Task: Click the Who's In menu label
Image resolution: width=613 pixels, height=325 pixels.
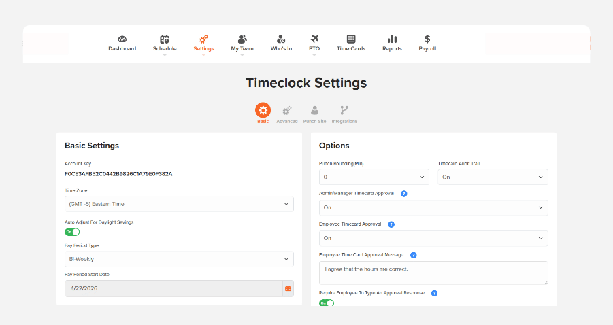Action: (x=281, y=48)
